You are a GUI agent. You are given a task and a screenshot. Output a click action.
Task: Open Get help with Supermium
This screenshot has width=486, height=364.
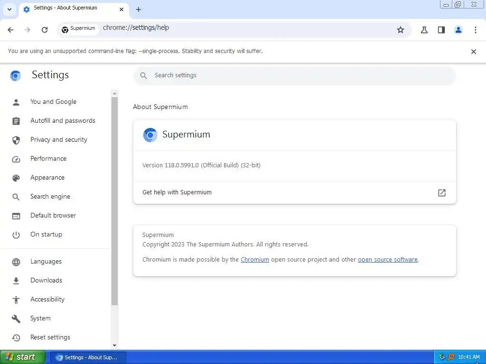(x=294, y=192)
